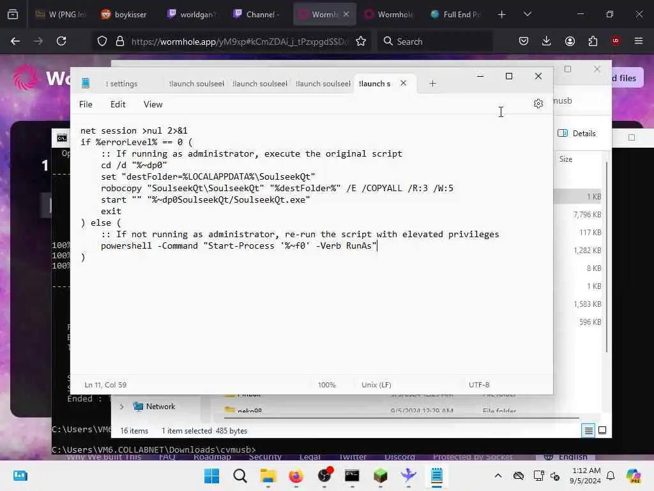This screenshot has width=654, height=491.
Task: Add a new Notepad tab
Action: tap(432, 84)
